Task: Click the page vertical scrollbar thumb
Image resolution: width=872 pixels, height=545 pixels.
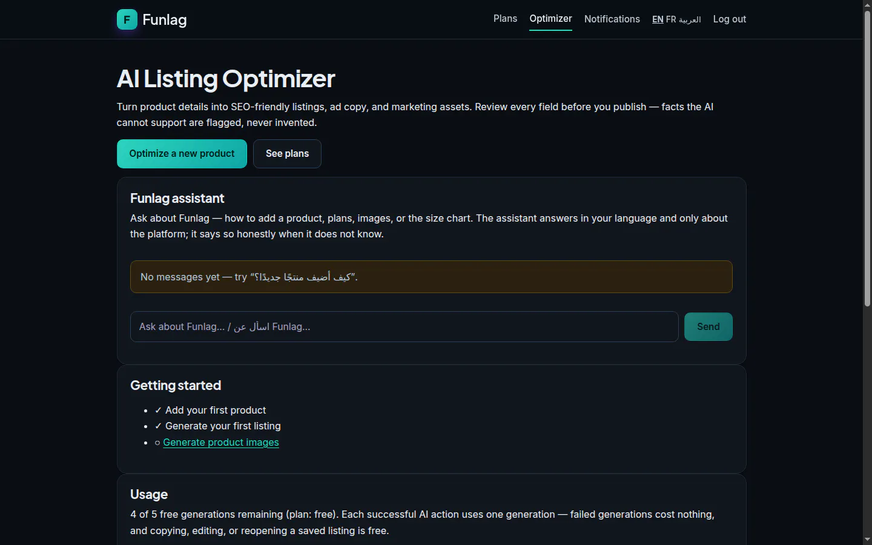Action: 867,157
